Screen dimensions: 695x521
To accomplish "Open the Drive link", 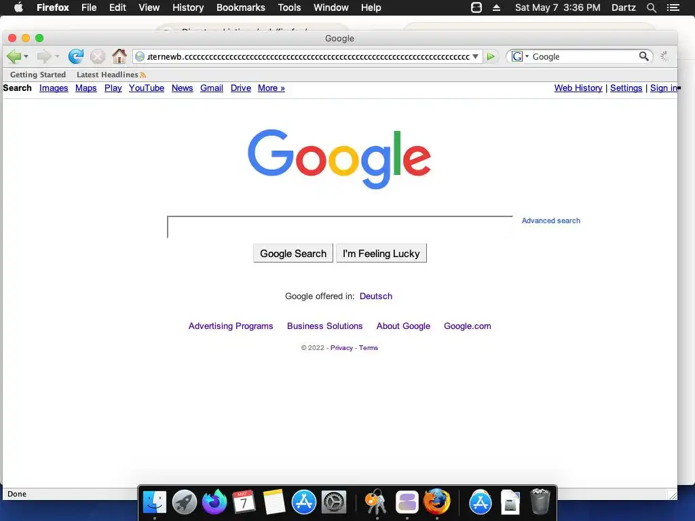I will click(x=241, y=88).
